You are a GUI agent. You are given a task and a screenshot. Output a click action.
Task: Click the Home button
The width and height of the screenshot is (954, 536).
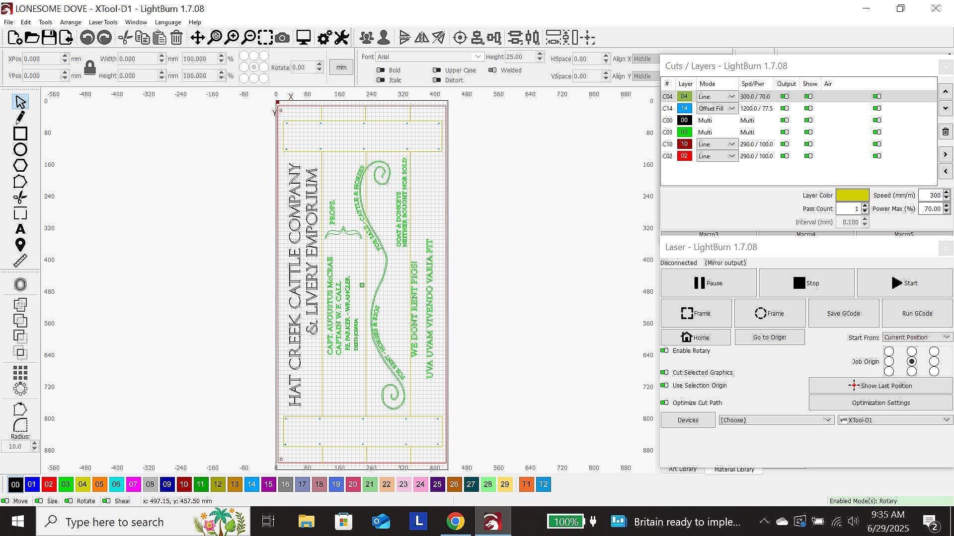coord(696,337)
